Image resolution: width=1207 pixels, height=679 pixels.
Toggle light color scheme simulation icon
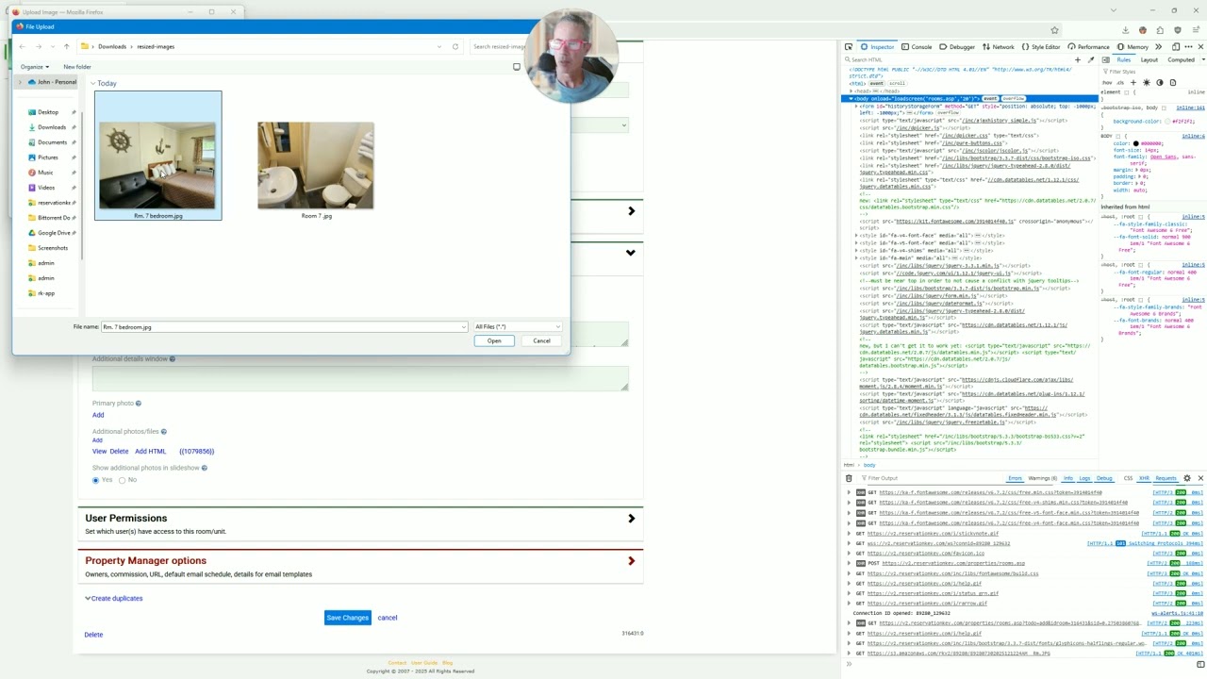pyautogui.click(x=1147, y=83)
